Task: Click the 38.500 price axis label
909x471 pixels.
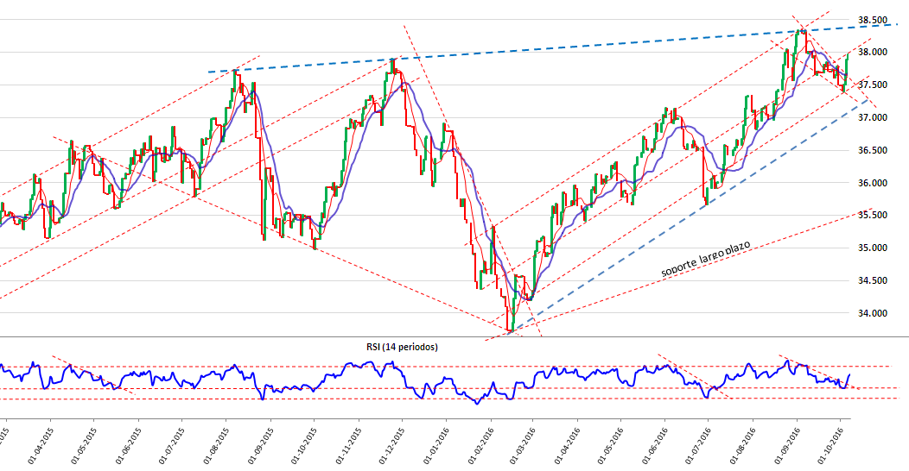Action: 873,20
